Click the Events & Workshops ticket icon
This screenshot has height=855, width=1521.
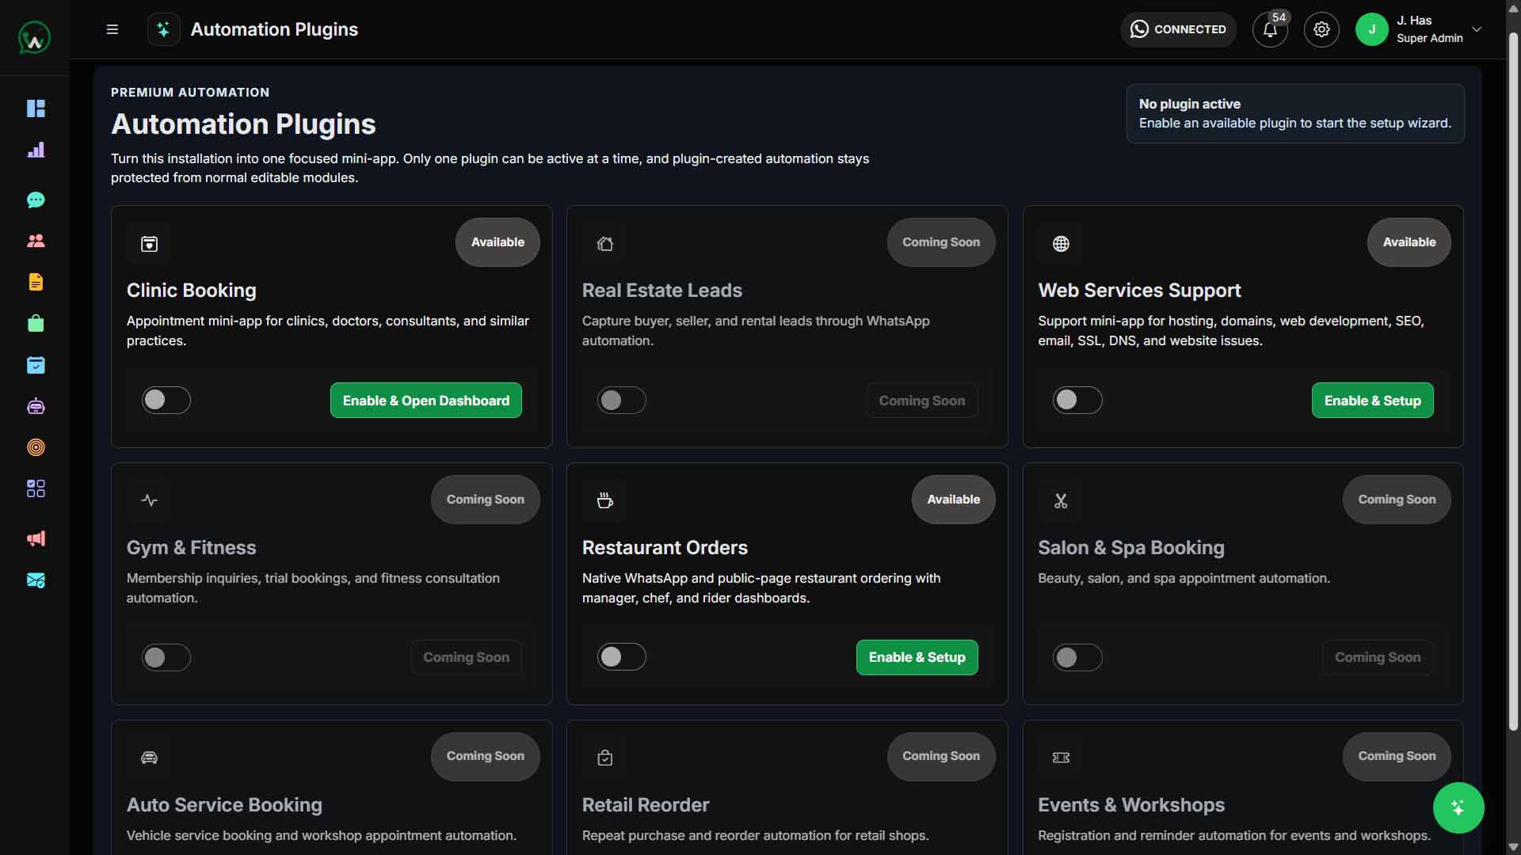click(x=1061, y=758)
